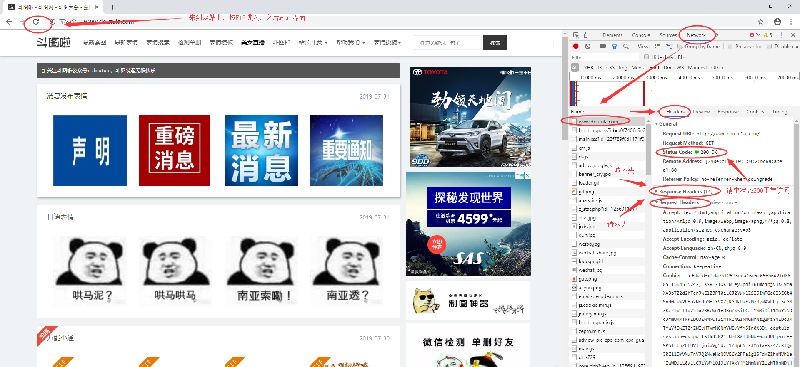This screenshot has height=367, width=800.
Task: Click the 搜索 search button
Action: tap(495, 43)
